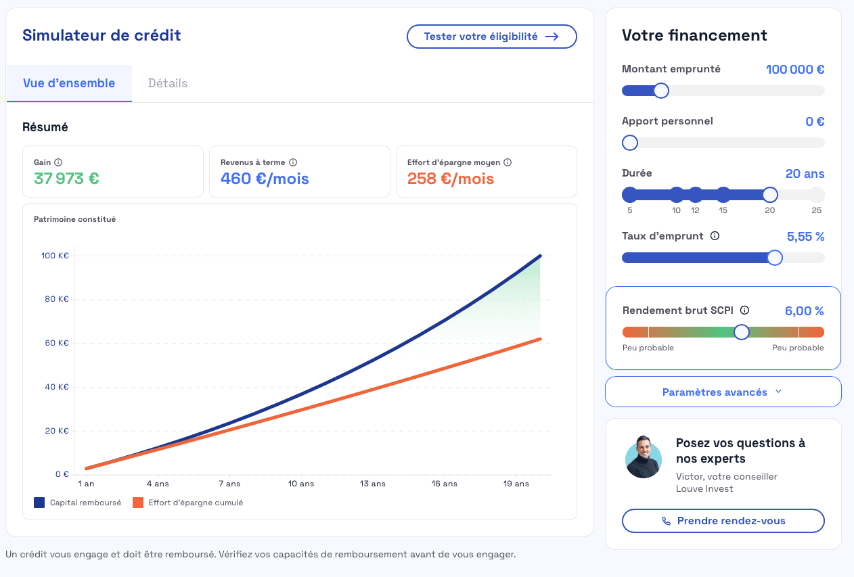Select the 15 years stop on Durée
The width and height of the screenshot is (854, 577).
click(x=723, y=195)
